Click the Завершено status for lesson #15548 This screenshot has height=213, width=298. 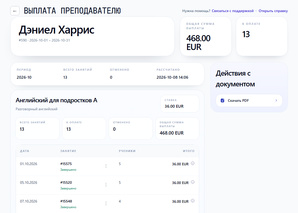point(68,207)
